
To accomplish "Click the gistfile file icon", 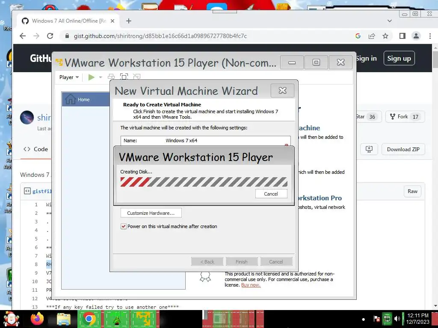I will point(27,191).
